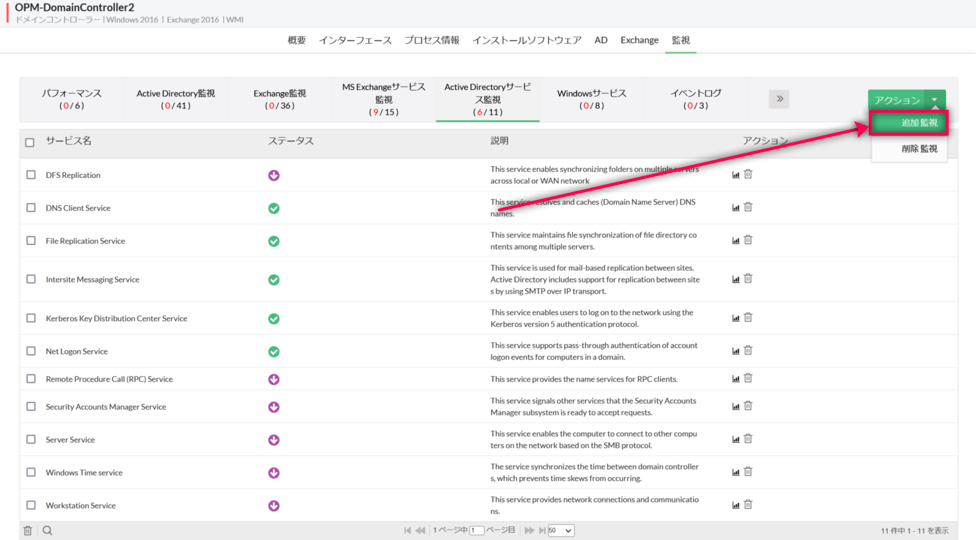Open the Exchange tab in top navigation
This screenshot has width=976, height=540.
point(639,40)
